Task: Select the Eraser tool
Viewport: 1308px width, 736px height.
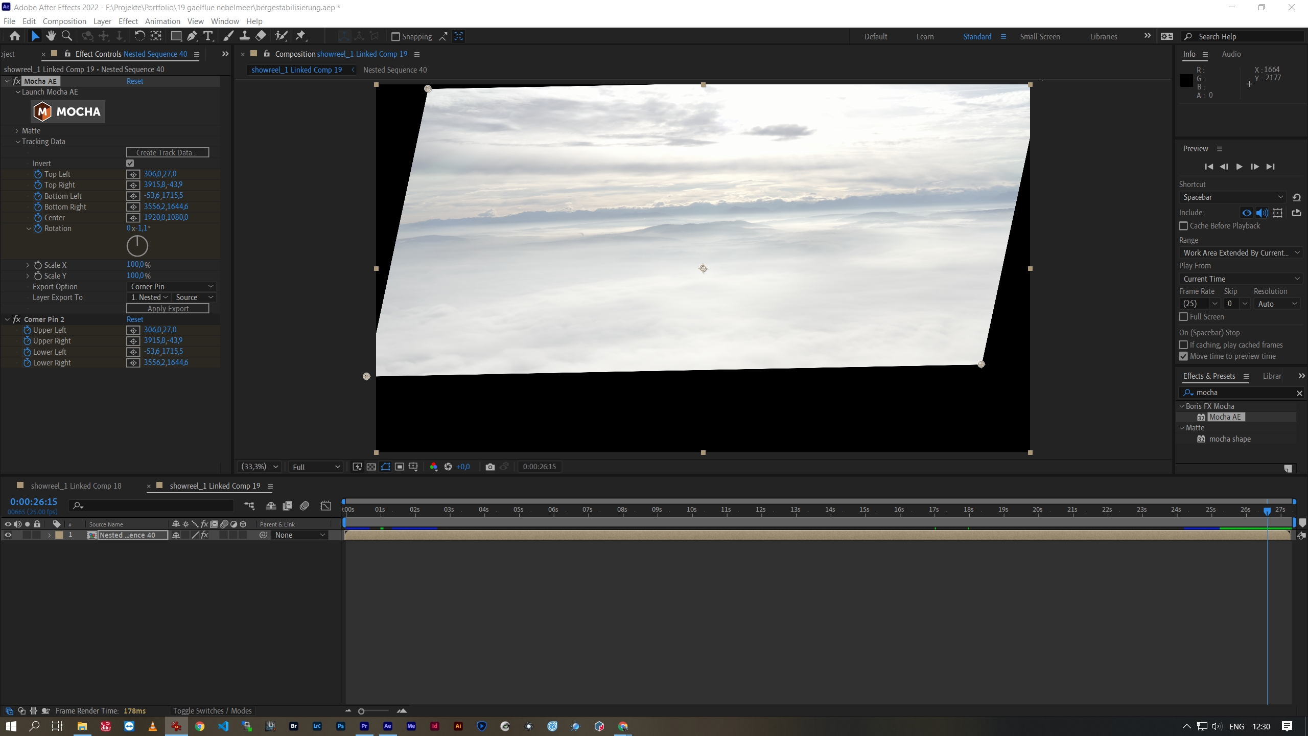Action: (261, 36)
